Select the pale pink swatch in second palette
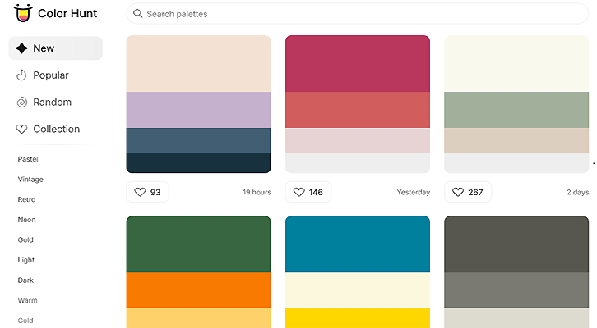 [358, 140]
